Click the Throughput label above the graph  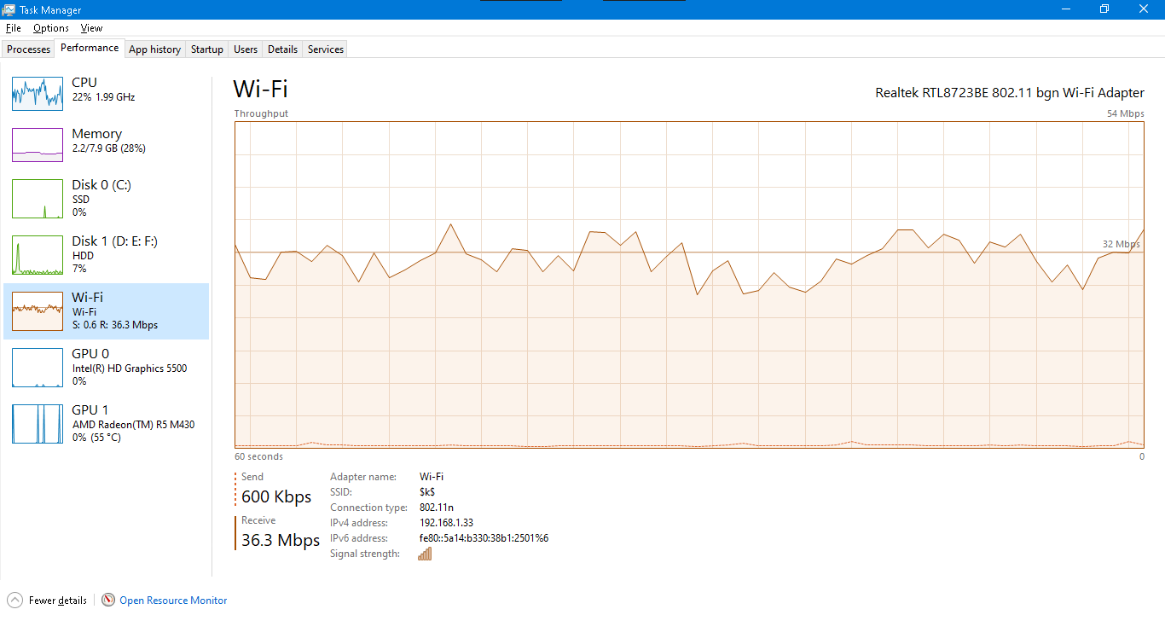coord(261,113)
